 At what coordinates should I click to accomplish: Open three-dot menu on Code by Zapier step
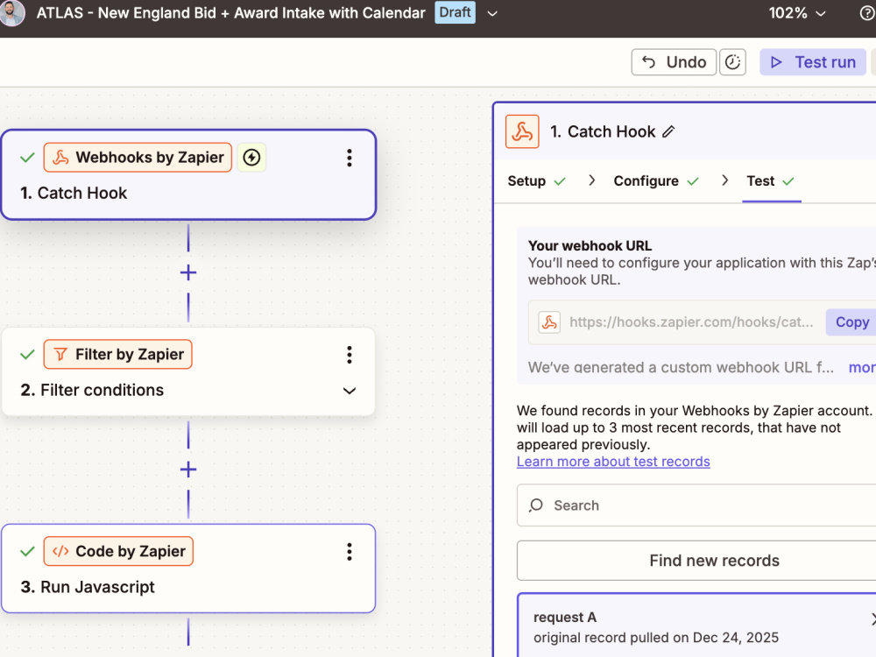pyautogui.click(x=350, y=551)
